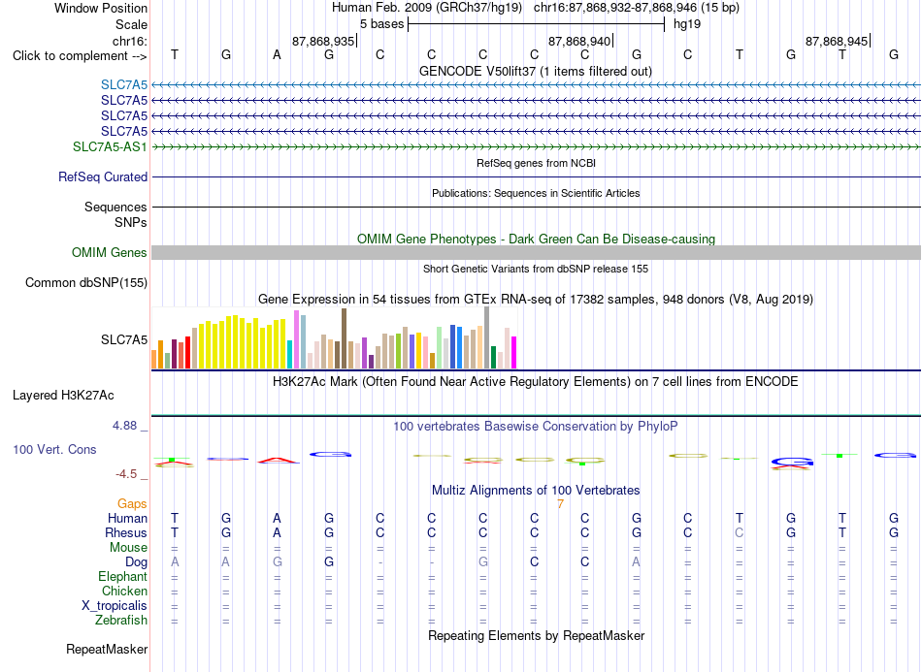Click the GTEx Gene Expression track title
The width and height of the screenshot is (922, 672).
click(x=536, y=299)
